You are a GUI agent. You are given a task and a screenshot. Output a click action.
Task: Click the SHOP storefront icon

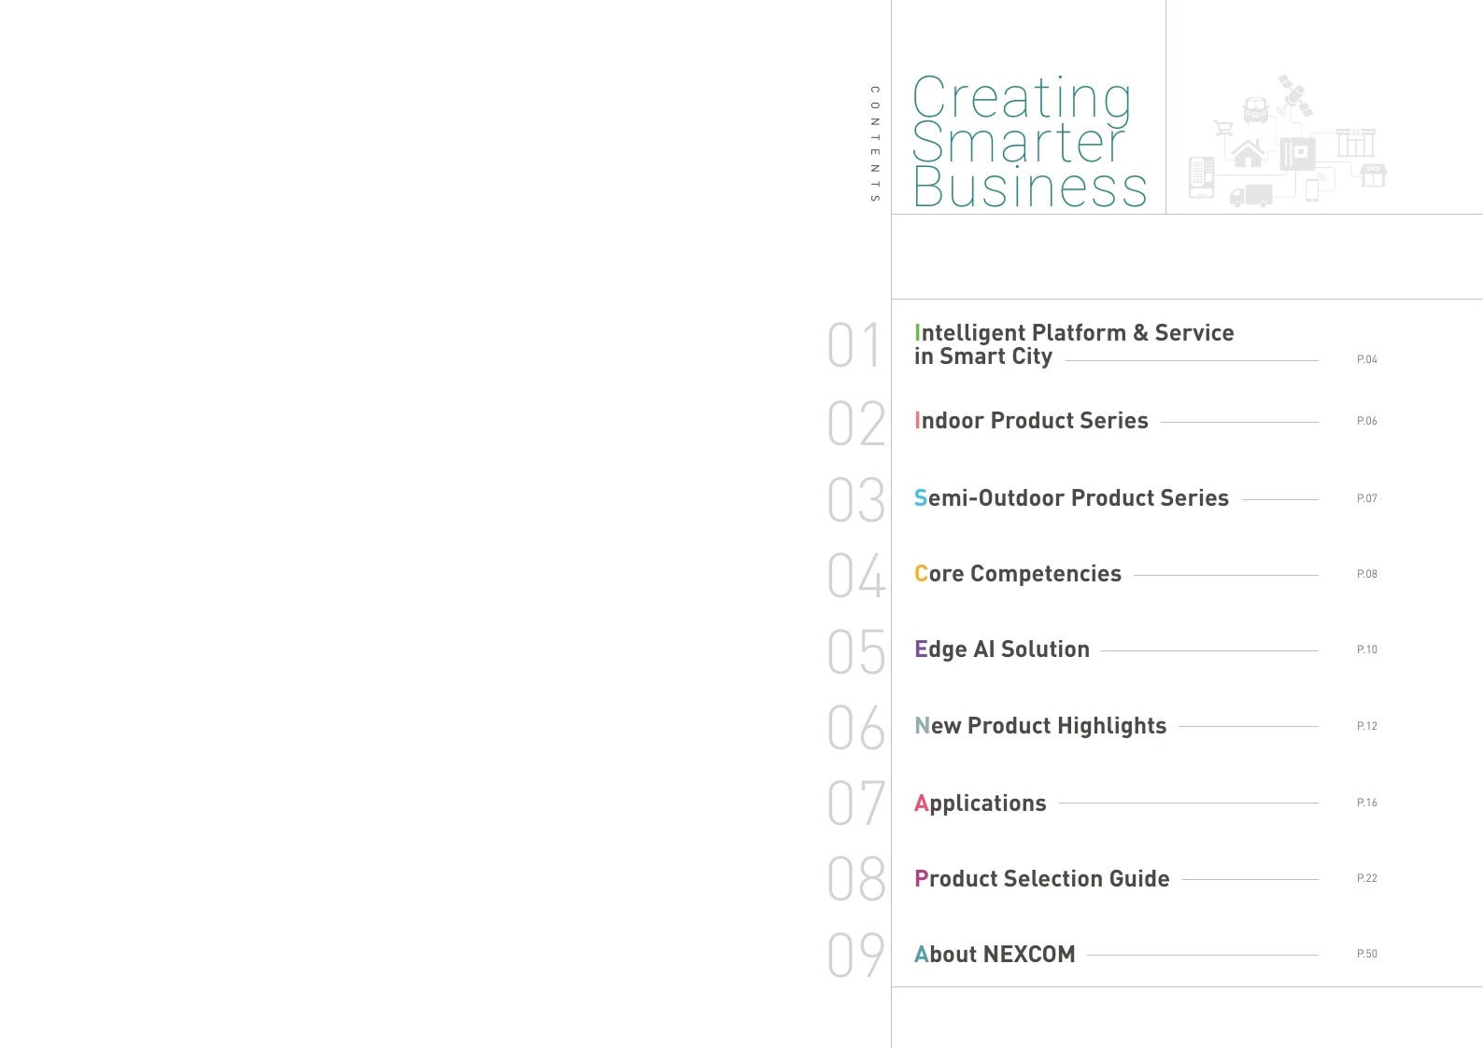(1374, 175)
